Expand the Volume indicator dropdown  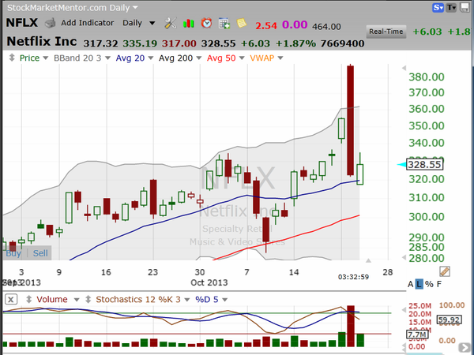pyautogui.click(x=77, y=300)
